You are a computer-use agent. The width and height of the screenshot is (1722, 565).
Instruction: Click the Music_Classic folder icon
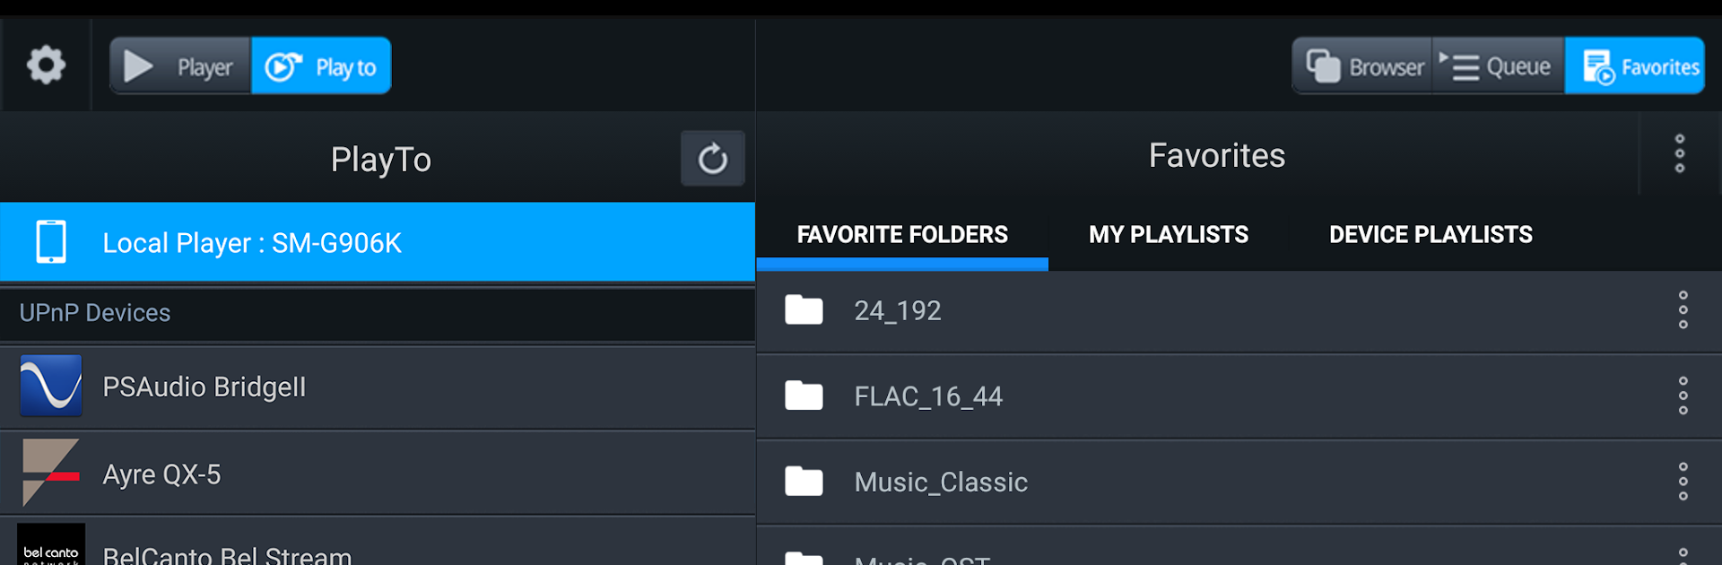click(804, 482)
